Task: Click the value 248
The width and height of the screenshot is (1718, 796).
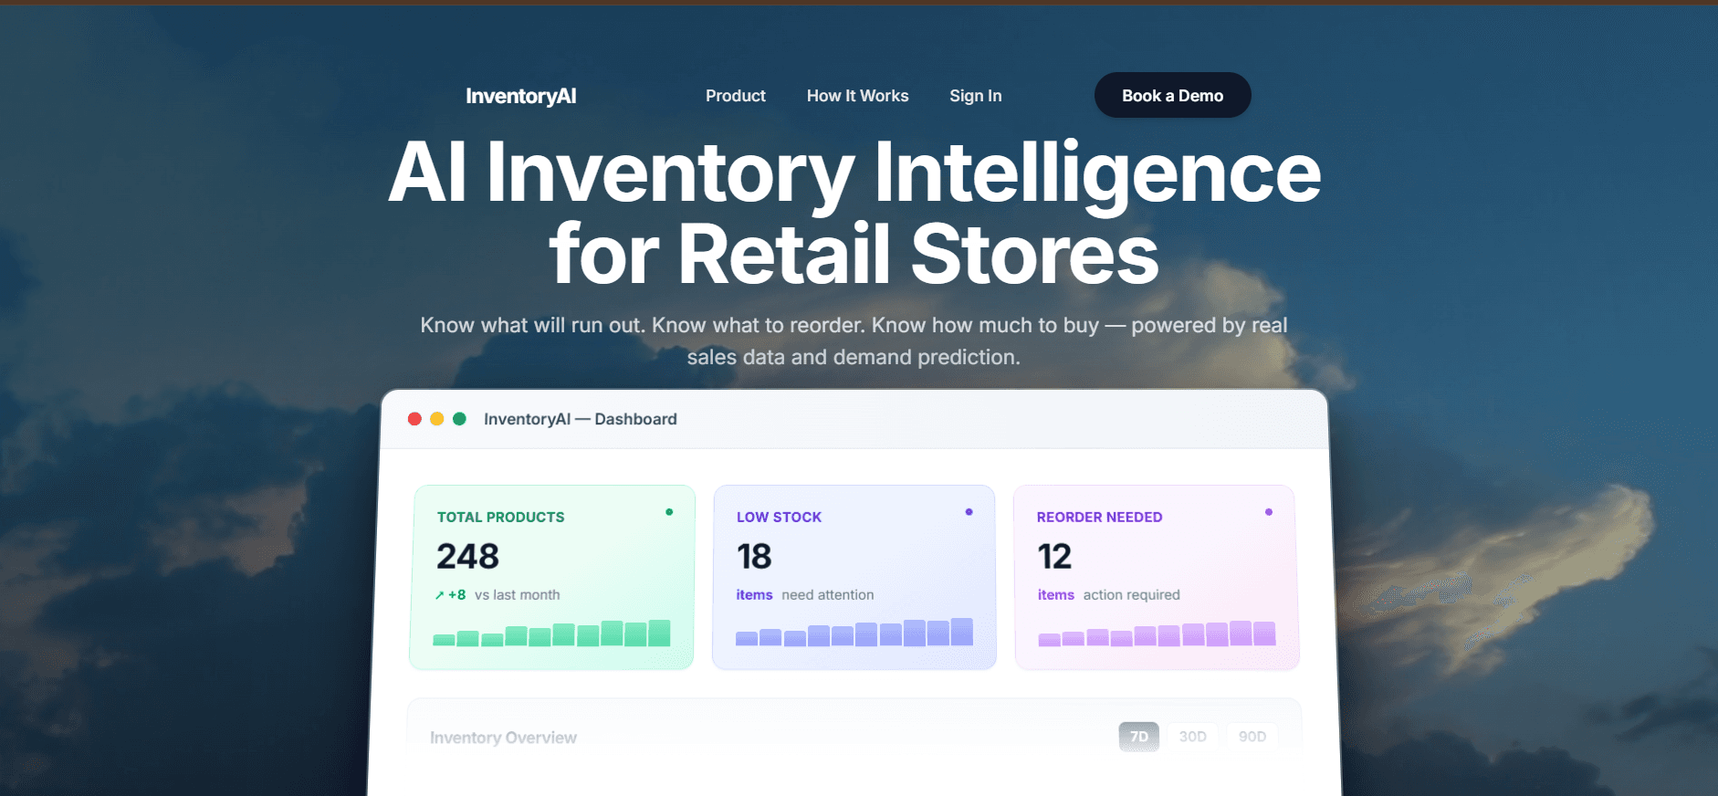Action: pos(467,557)
